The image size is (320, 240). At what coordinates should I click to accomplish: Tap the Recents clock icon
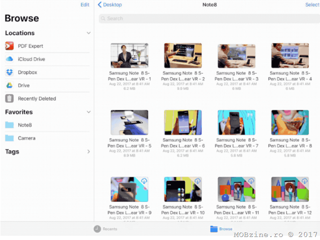[97, 229]
